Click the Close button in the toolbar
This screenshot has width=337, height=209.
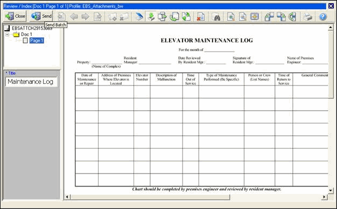click(x=15, y=16)
